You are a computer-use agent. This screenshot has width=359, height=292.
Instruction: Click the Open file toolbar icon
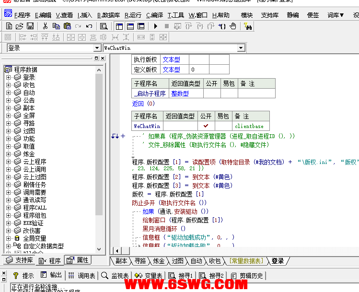[20, 26]
